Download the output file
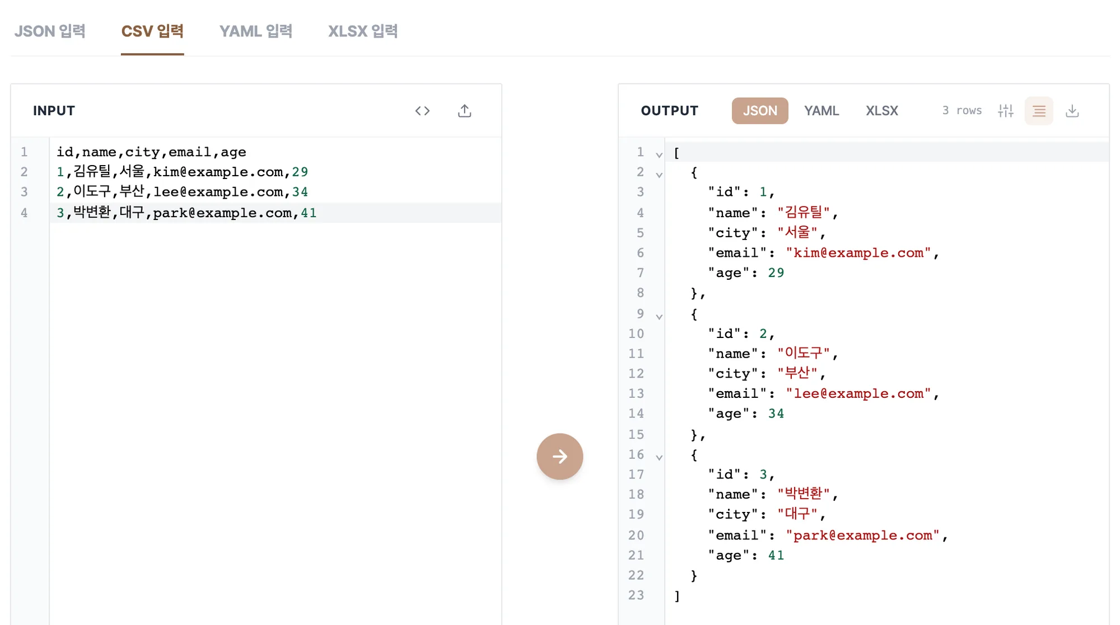1120x625 pixels. [1072, 111]
